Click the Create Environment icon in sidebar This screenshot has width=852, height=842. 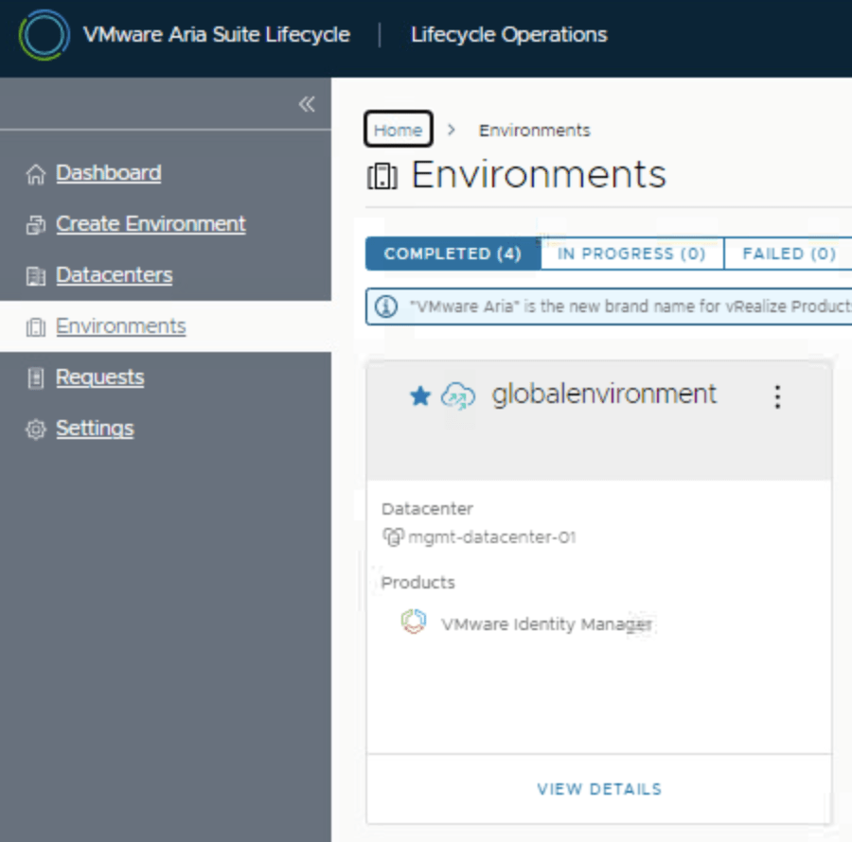coord(36,225)
